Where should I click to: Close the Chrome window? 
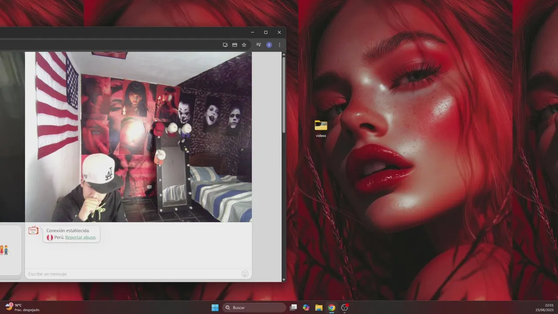[x=279, y=32]
